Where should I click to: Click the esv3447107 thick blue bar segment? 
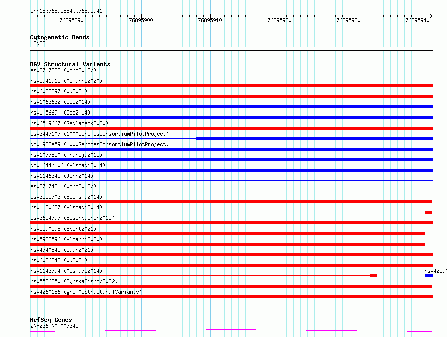tap(314, 139)
